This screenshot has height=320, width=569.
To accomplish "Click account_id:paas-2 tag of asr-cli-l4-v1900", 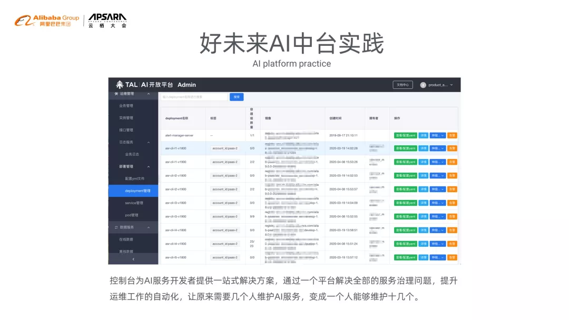I will [x=225, y=244].
